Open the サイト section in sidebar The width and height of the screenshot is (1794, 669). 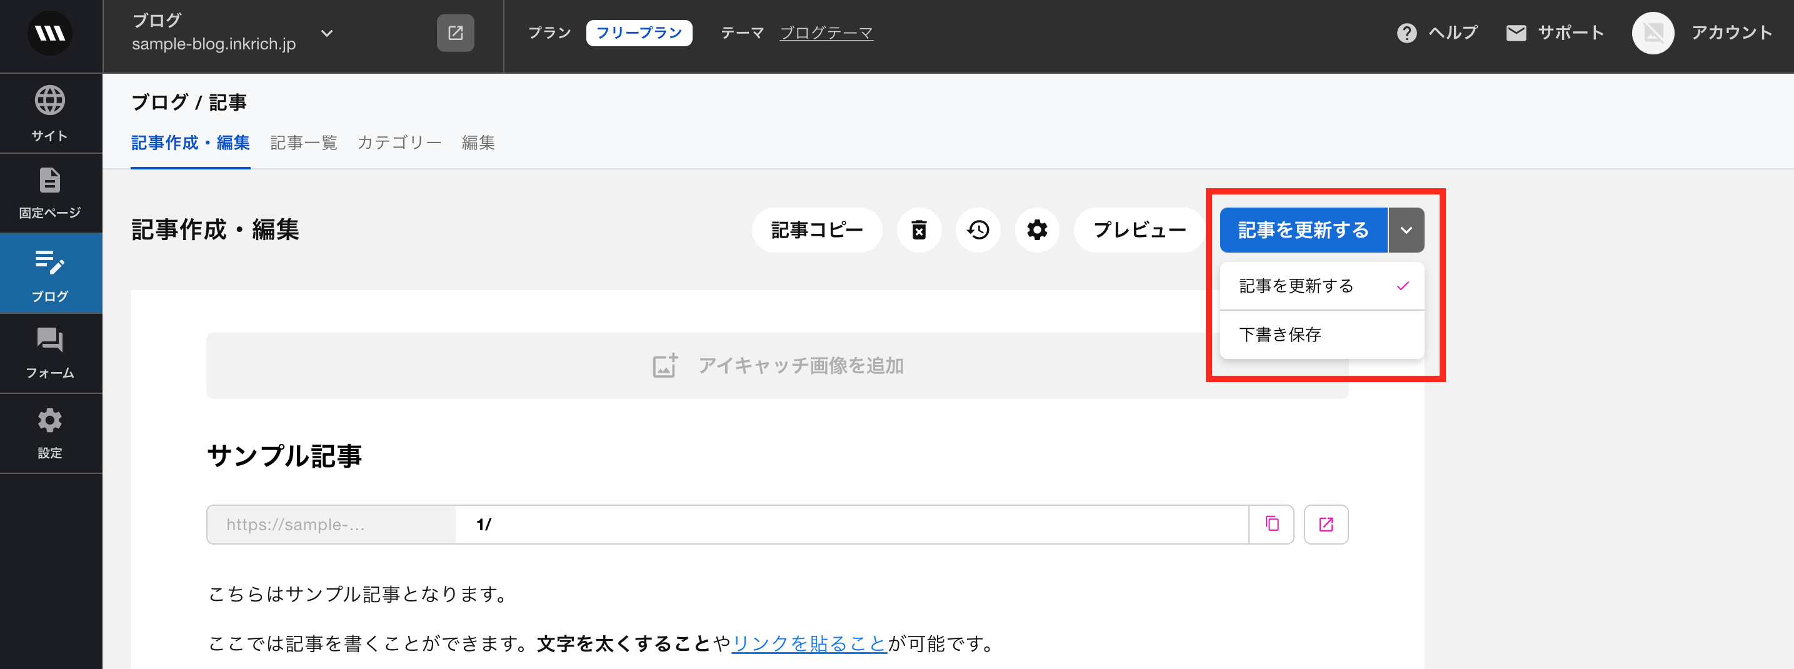[x=50, y=114]
